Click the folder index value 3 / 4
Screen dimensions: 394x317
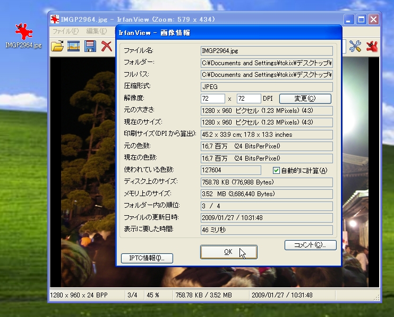(267, 206)
